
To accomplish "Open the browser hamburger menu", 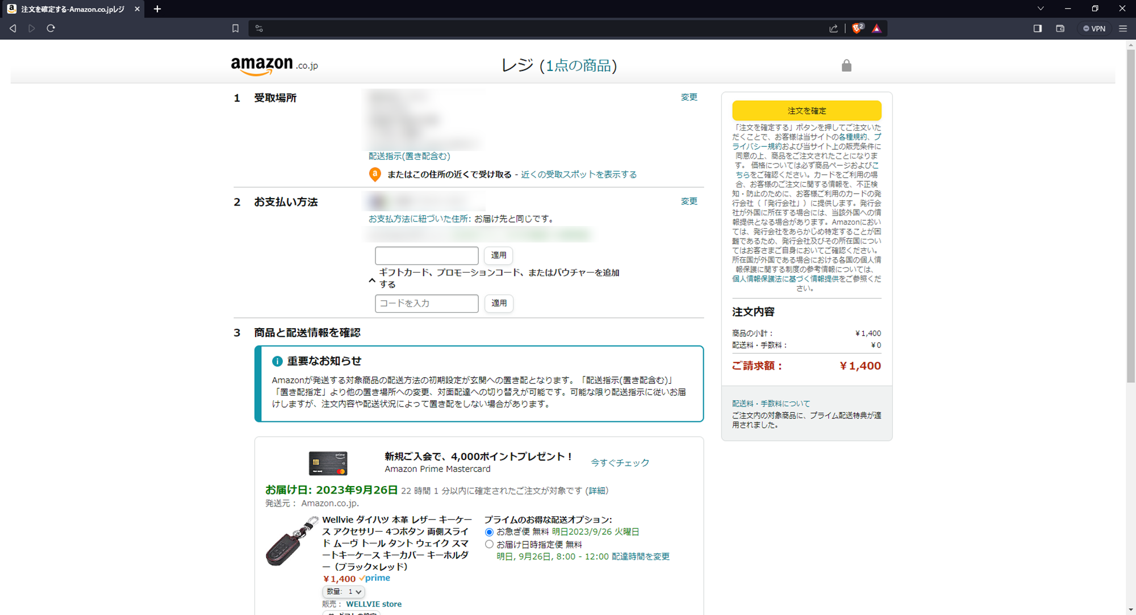I will tap(1122, 28).
